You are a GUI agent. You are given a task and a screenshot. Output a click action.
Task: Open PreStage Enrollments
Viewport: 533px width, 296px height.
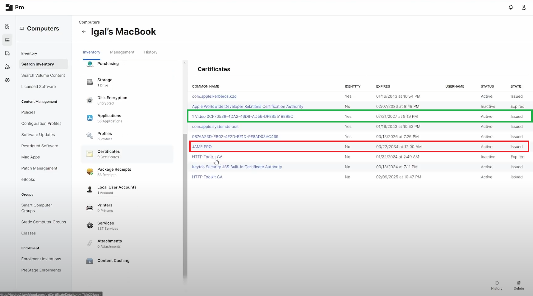click(41, 270)
